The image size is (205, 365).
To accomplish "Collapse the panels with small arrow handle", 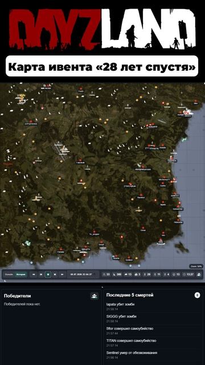I will click(102, 287).
